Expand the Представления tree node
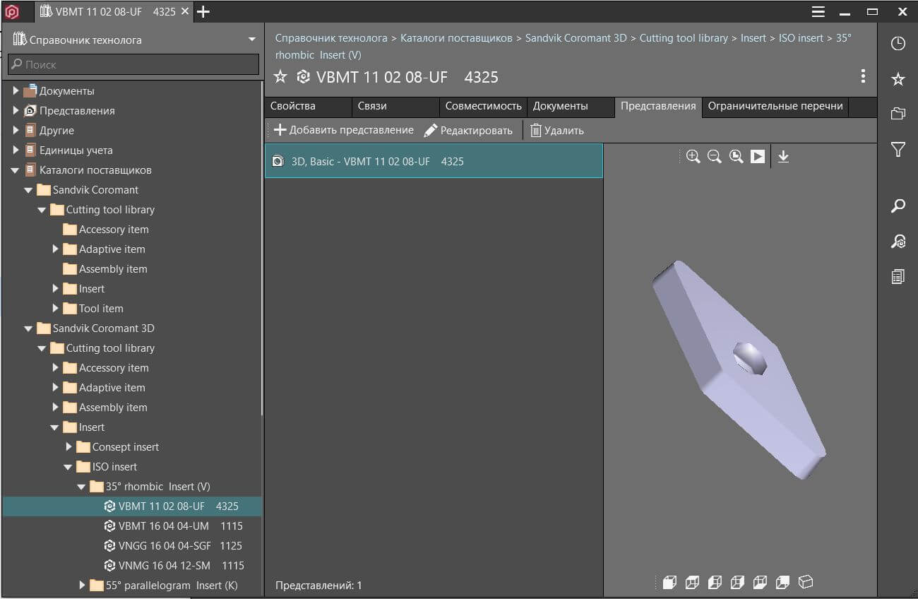This screenshot has width=918, height=599. (16, 111)
